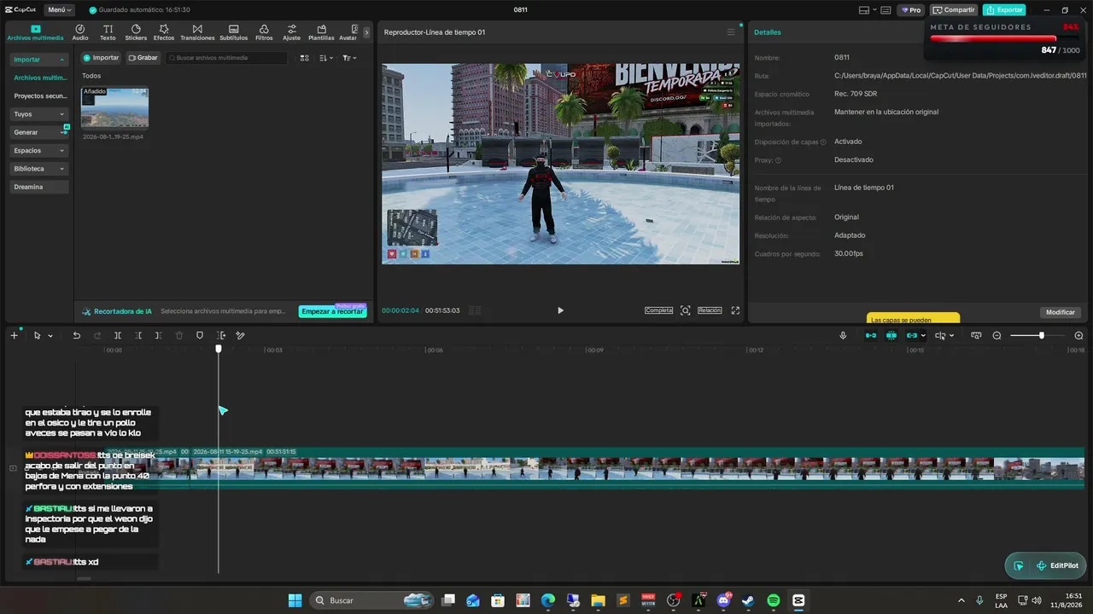Viewport: 1093px width, 614px height.
Task: Open Dreamina in the sidebar
Action: pyautogui.click(x=39, y=187)
